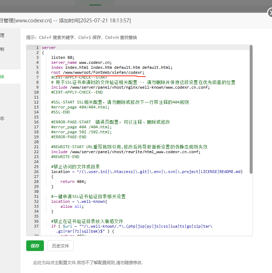Click the index index.html line in editor
This screenshot has width=272, height=273.
pyautogui.click(x=112, y=67)
